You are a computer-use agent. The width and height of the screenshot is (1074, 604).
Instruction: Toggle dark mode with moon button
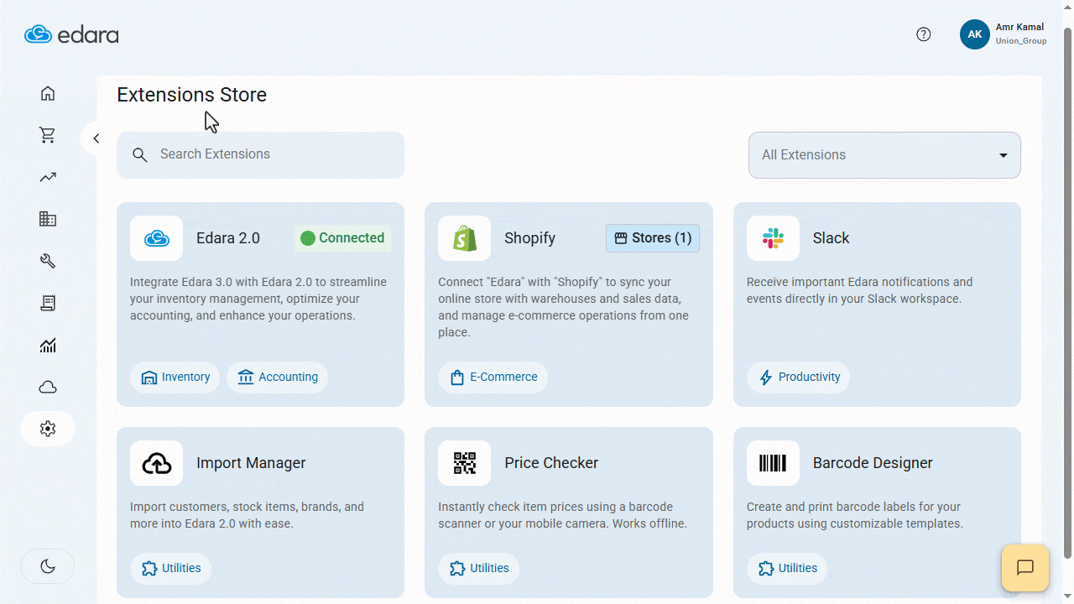pyautogui.click(x=48, y=566)
